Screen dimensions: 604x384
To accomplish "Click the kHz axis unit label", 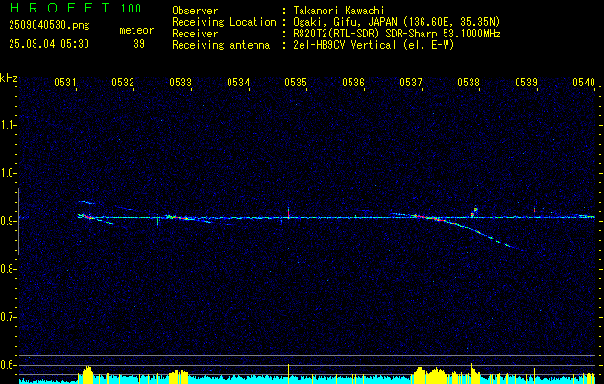I will click(9, 78).
